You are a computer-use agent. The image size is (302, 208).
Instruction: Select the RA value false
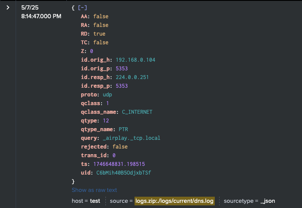[x=101, y=25]
